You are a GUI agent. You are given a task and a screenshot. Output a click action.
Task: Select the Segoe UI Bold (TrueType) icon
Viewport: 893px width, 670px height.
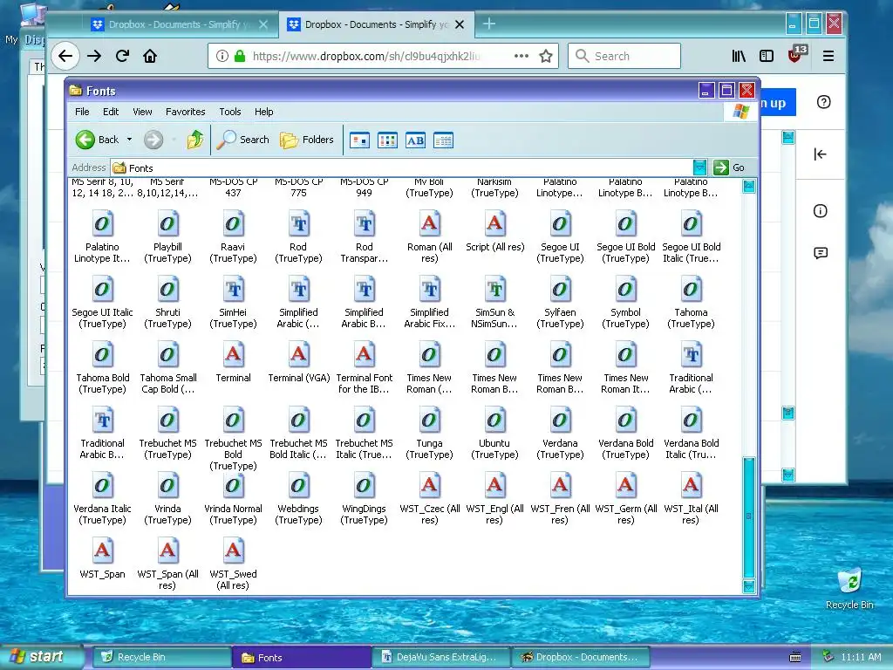[x=625, y=223]
